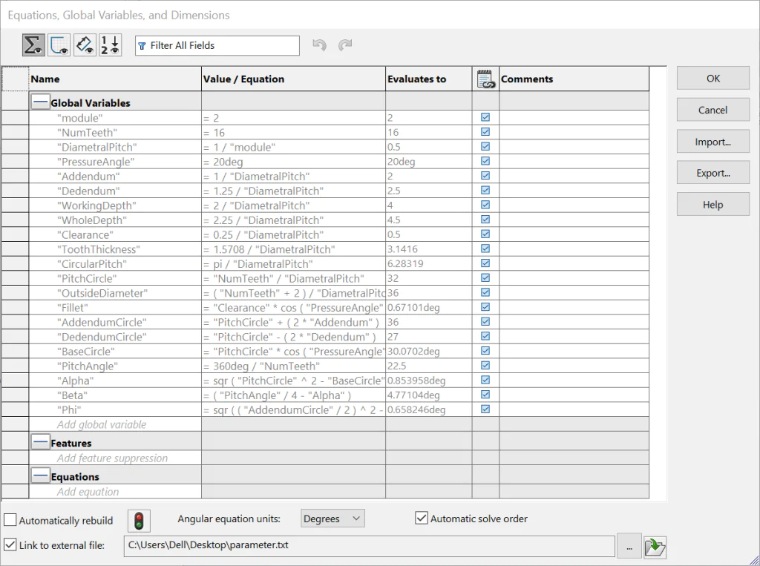Click the Filter All Fields input box
Screen dimensions: 760x566
[217, 45]
